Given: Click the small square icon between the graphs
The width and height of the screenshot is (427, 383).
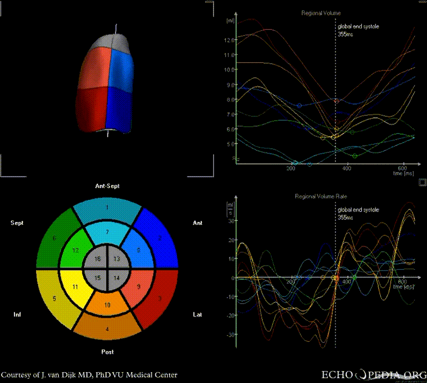Looking at the screenshot, I should click(422, 182).
